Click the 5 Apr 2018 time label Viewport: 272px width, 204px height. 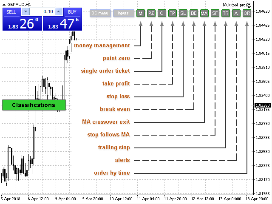pos(11,199)
